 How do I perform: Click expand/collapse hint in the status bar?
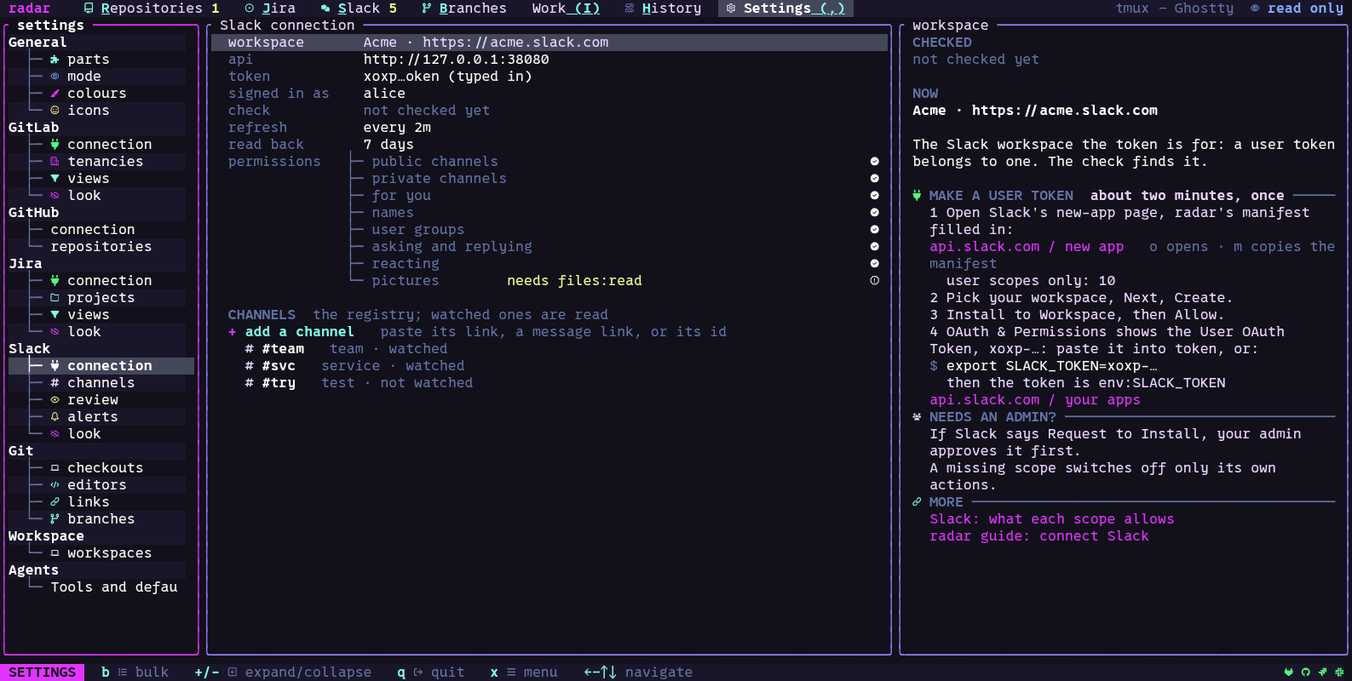(283, 672)
